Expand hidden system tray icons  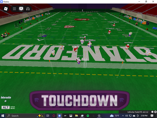pos(123,116)
